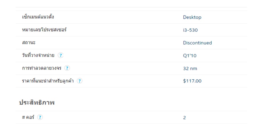Select the วันที่วางจำหน่าย label text
Viewport: 267px width, 124px height.
pos(38,55)
